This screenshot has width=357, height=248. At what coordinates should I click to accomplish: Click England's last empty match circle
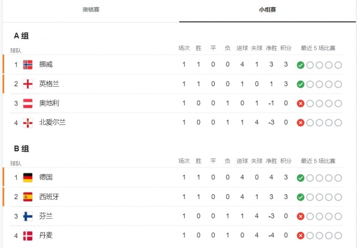point(338,84)
